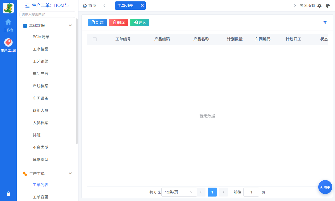335x201 pixels.
Task: Click the 首页 house icon
Action: click(x=85, y=6)
